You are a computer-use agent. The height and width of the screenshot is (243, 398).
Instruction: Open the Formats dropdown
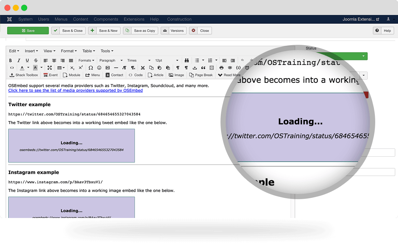click(x=86, y=60)
